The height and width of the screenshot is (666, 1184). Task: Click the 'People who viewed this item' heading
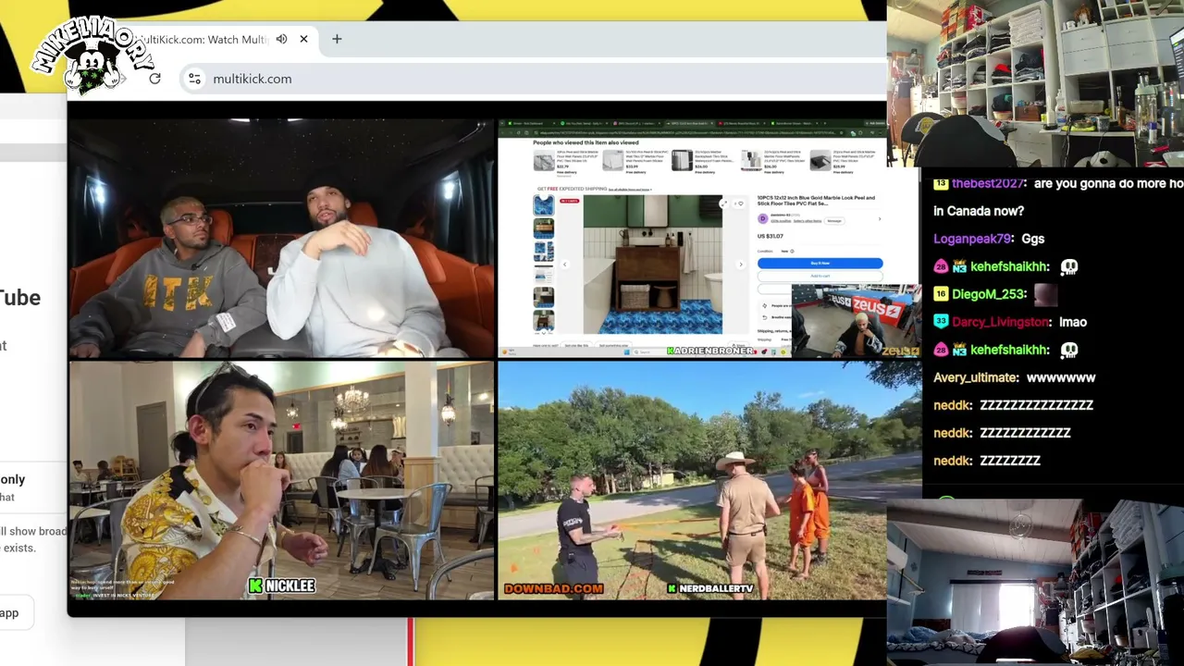pos(586,142)
